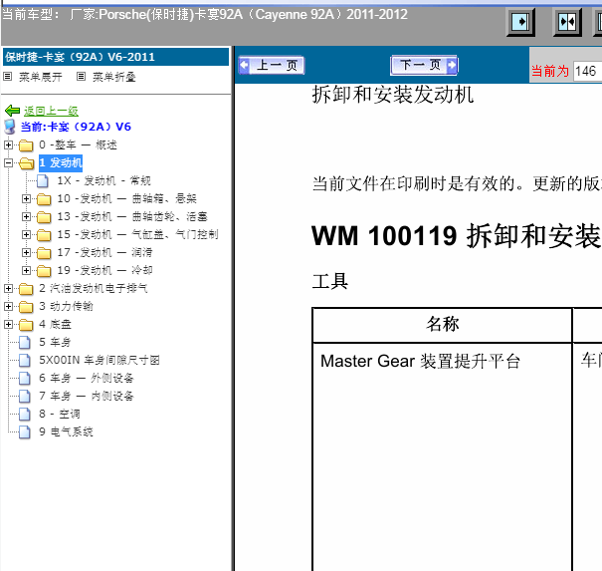The width and height of the screenshot is (602, 571).
Task: Click page icon of 5 车身
Action: 25,342
